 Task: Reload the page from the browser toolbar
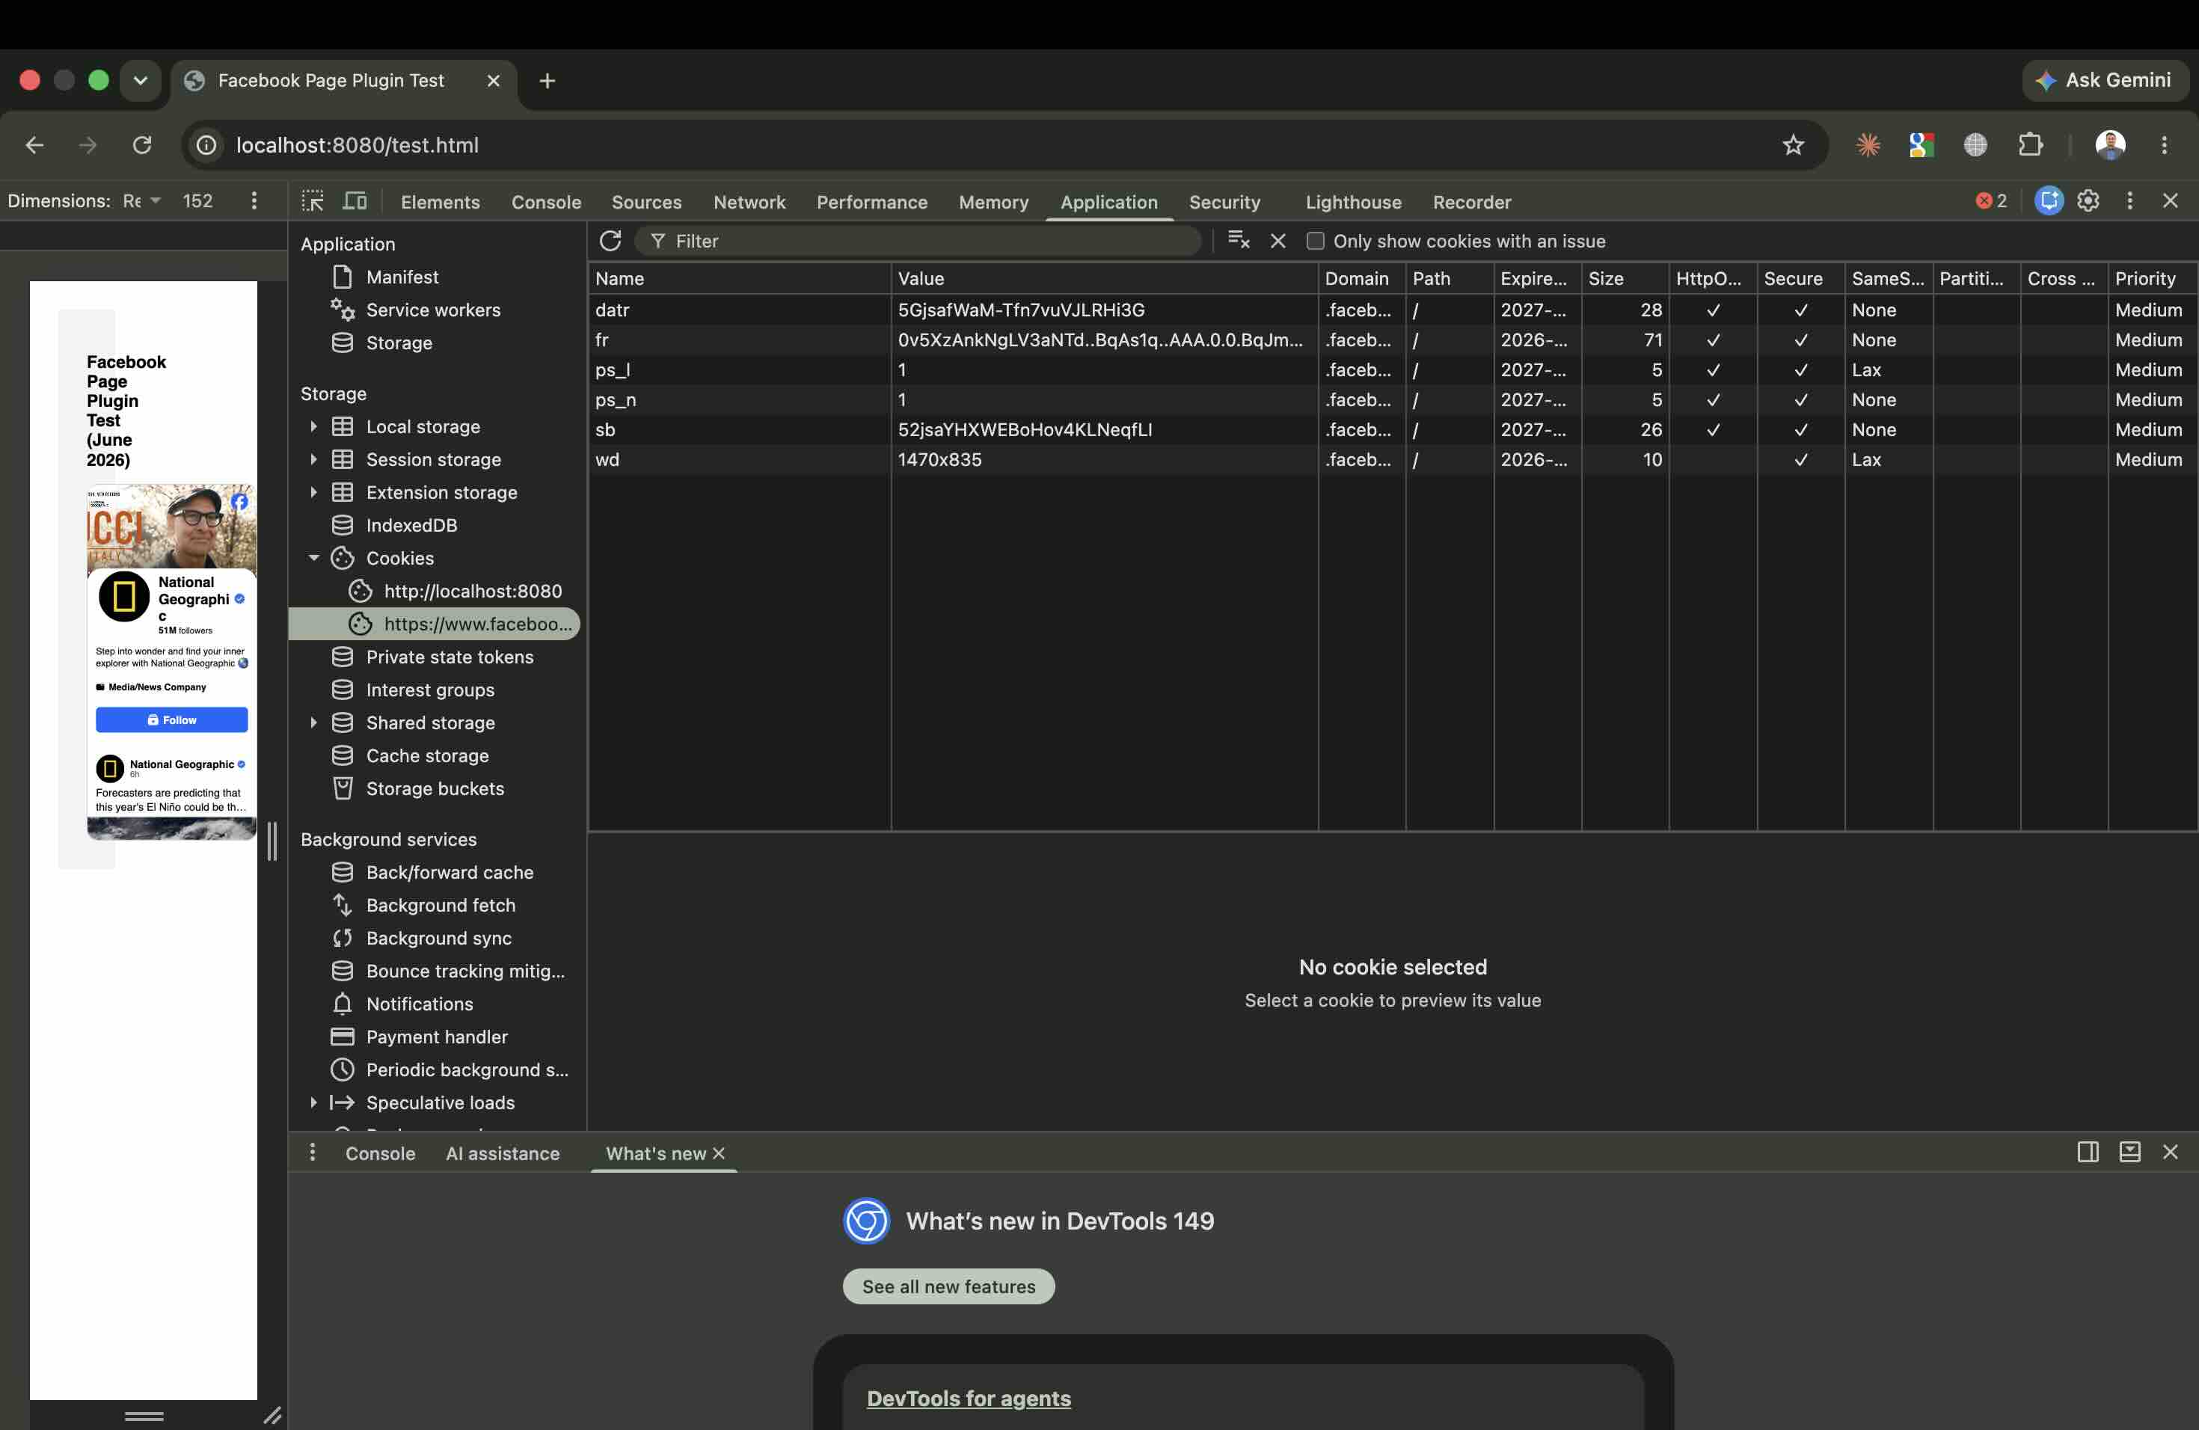coord(141,145)
